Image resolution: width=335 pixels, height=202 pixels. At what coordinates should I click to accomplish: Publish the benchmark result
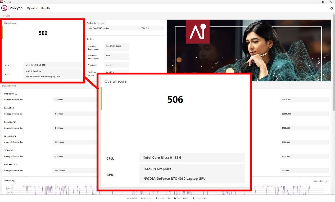(x=132, y=198)
